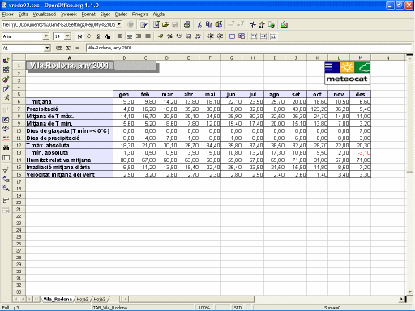Click Insert picture icon in side toolbar

click(6, 61)
